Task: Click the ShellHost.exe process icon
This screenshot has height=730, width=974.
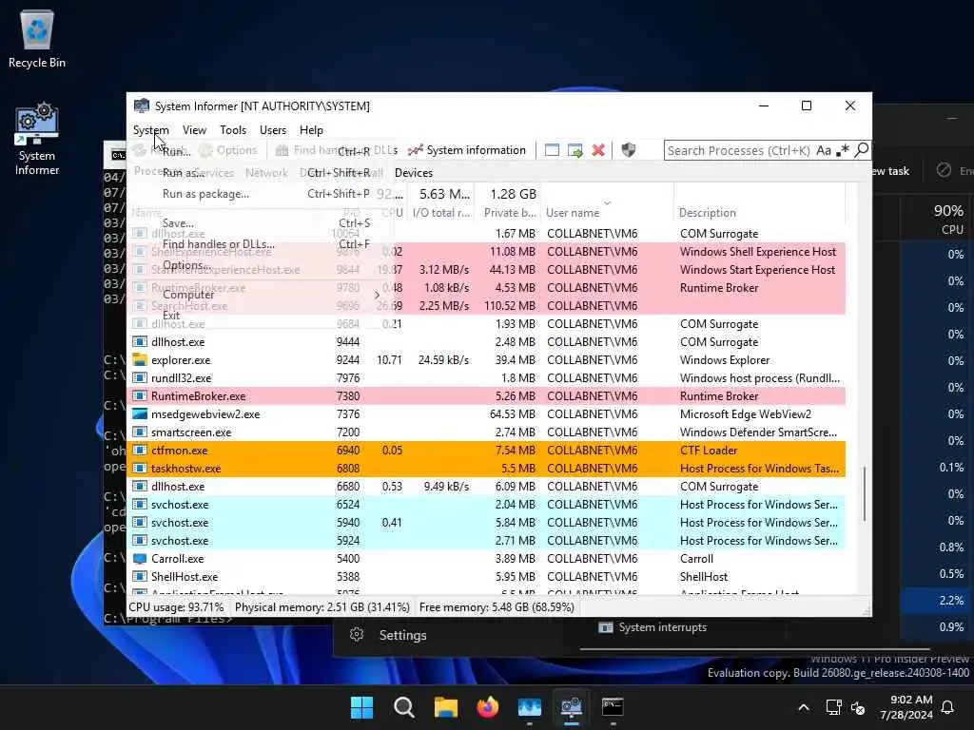Action: coord(140,577)
